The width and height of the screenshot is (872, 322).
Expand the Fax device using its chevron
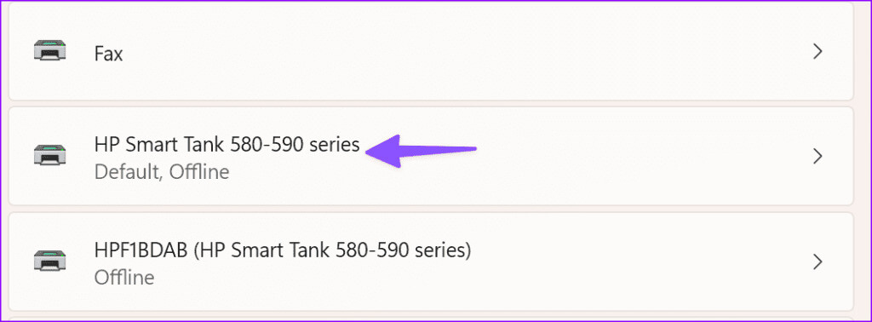point(817,52)
